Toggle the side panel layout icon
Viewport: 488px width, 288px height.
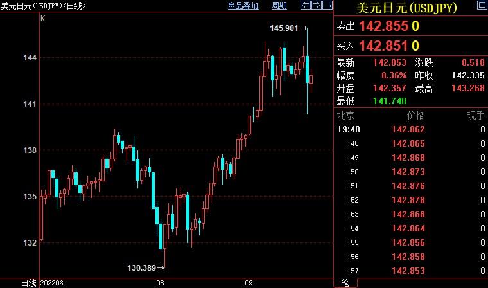[x=325, y=6]
